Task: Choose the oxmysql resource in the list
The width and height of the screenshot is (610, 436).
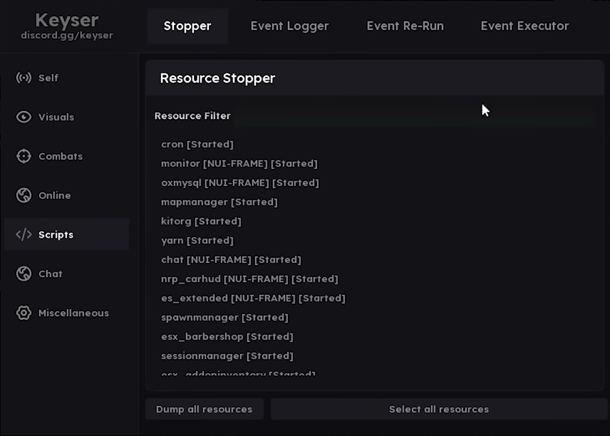Action: [x=239, y=183]
